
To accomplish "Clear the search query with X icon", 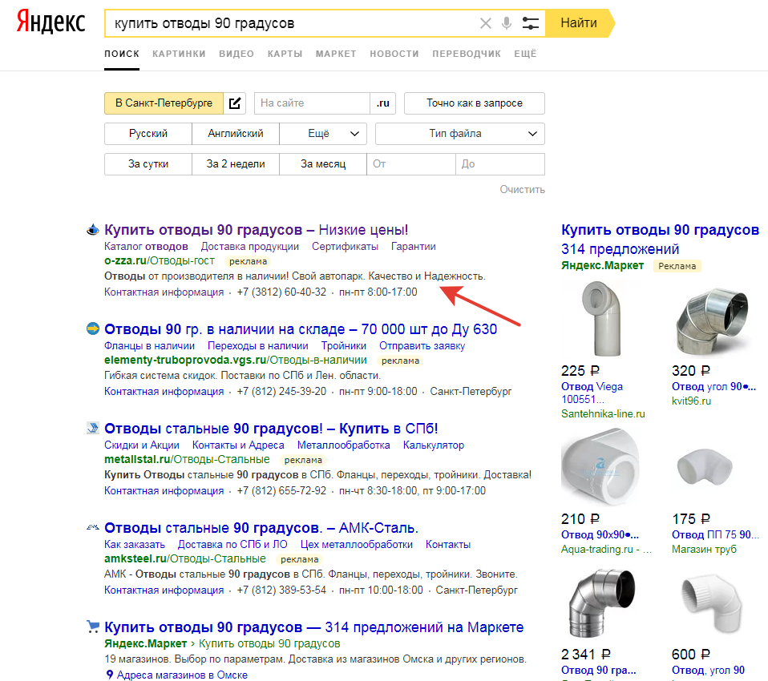I will (485, 23).
